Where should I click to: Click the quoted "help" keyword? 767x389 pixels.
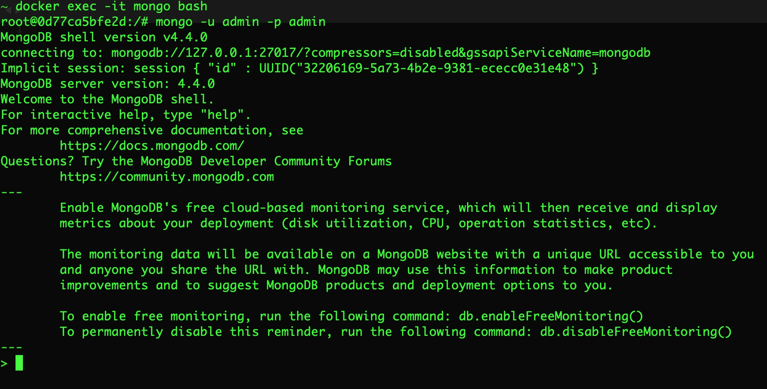click(222, 115)
